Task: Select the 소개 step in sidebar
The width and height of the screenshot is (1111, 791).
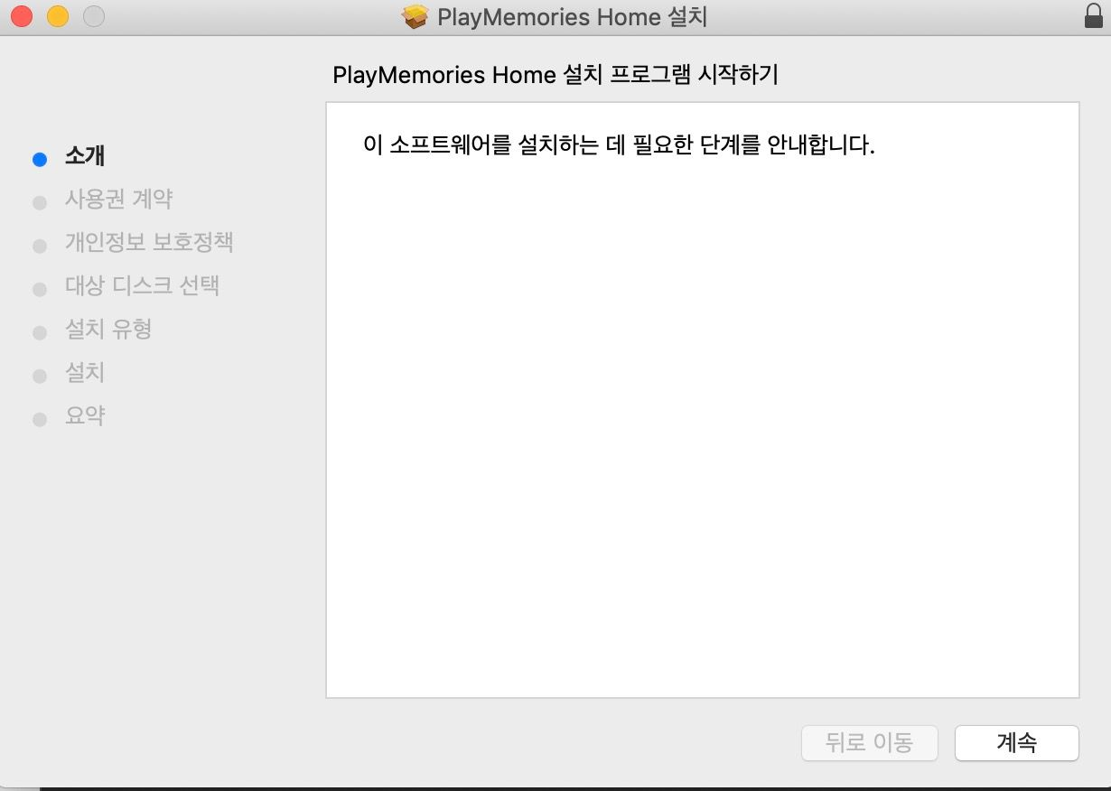Action: (x=85, y=156)
